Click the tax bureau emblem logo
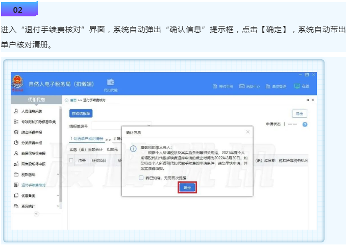 (17, 82)
